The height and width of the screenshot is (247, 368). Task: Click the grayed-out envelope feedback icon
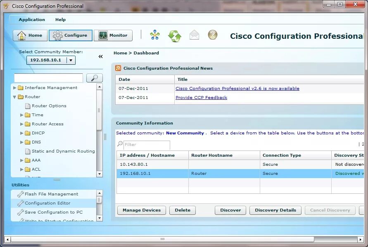tap(195, 35)
